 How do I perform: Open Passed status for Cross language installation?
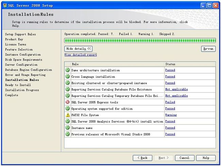170,76
